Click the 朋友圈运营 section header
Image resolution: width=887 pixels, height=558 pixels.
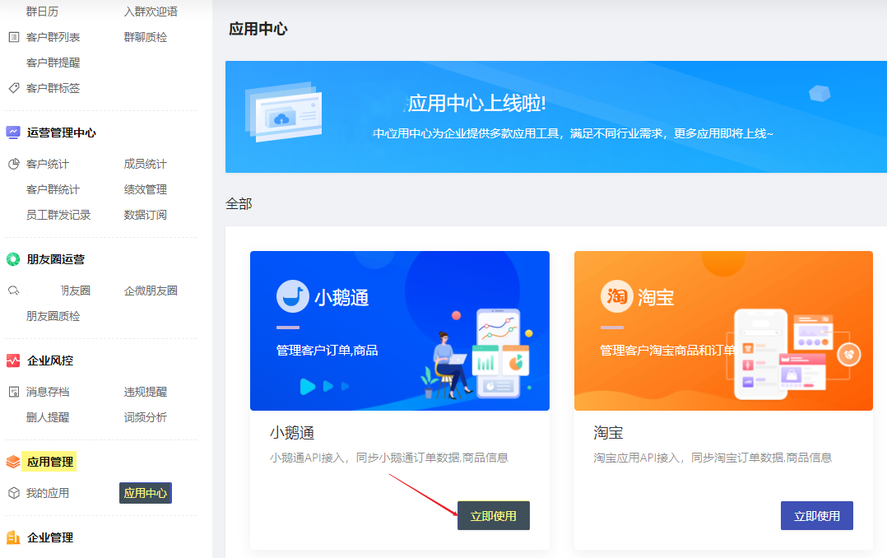[x=55, y=259]
